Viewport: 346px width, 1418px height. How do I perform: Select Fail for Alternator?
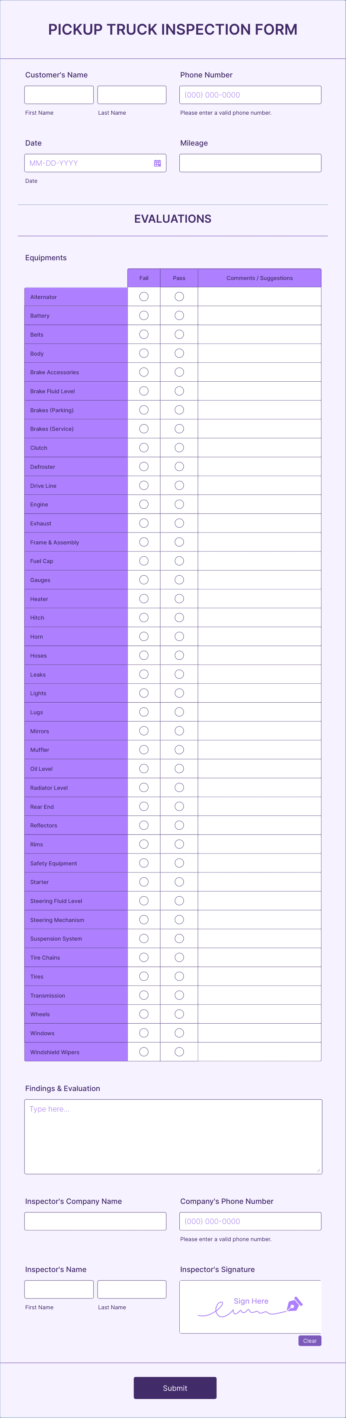[x=144, y=297]
